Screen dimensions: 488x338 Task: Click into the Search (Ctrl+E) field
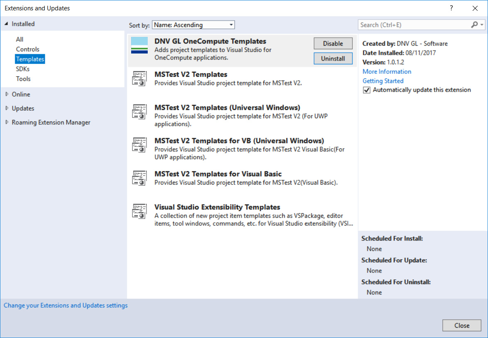(413, 25)
